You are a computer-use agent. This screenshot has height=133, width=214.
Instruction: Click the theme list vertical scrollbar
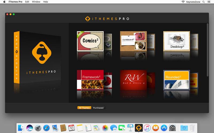[208, 50]
